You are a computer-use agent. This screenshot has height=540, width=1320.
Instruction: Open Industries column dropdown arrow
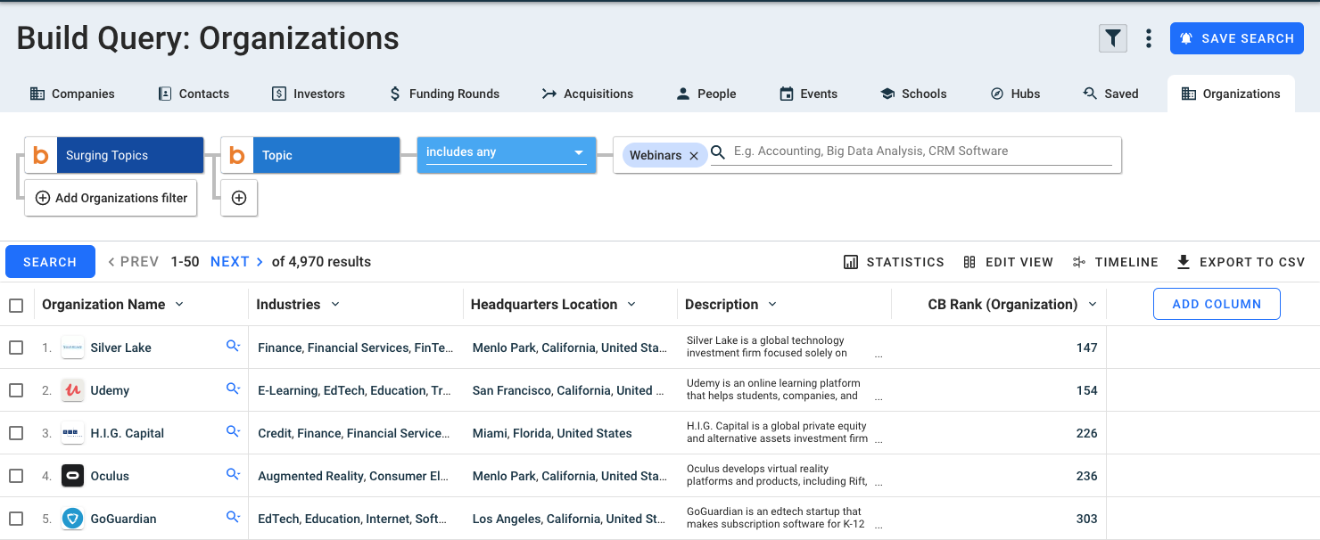coord(335,305)
